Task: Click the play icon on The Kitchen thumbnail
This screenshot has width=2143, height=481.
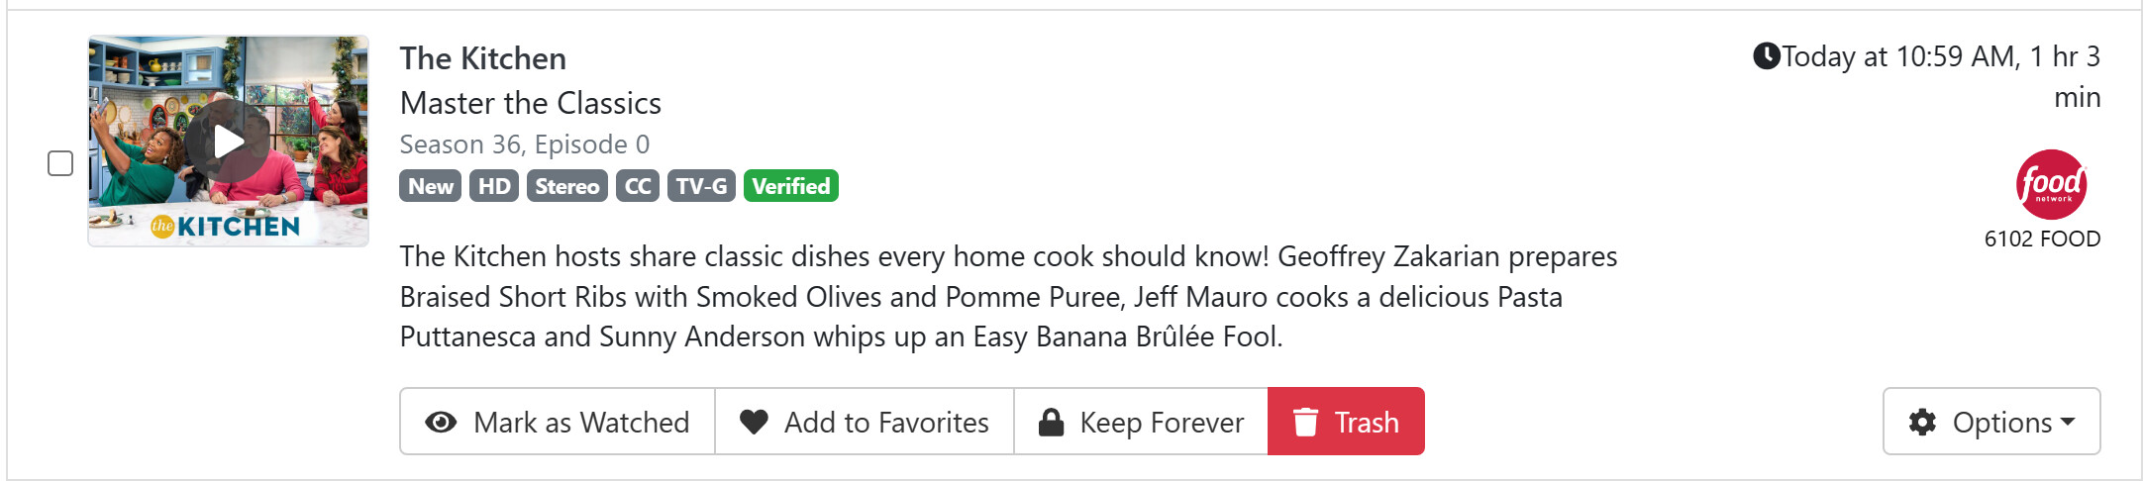Action: [229, 142]
